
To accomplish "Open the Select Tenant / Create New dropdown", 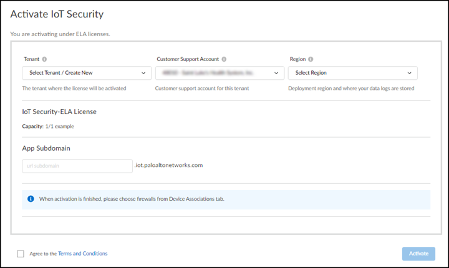I will click(x=87, y=73).
